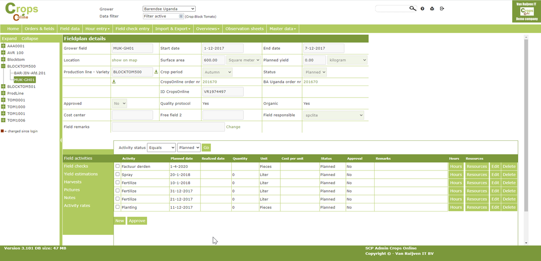Open CropsOnline order nr 201670 link
Image resolution: width=541 pixels, height=261 pixels.
tap(210, 82)
